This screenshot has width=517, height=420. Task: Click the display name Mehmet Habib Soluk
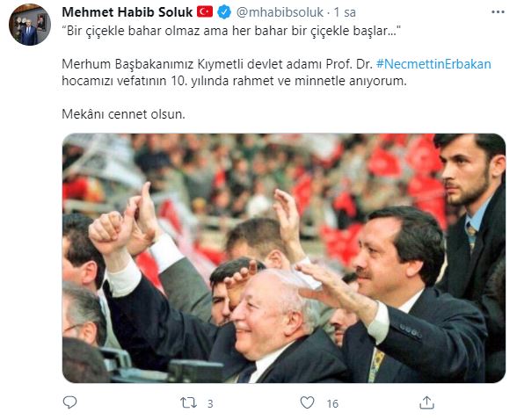click(127, 12)
